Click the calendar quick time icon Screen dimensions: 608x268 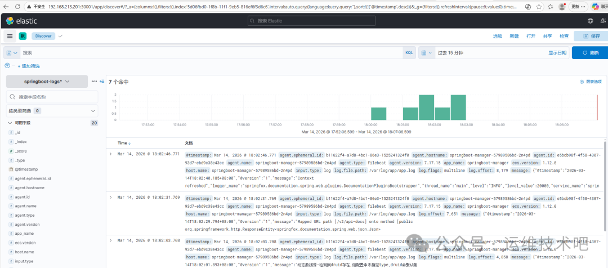pos(426,53)
